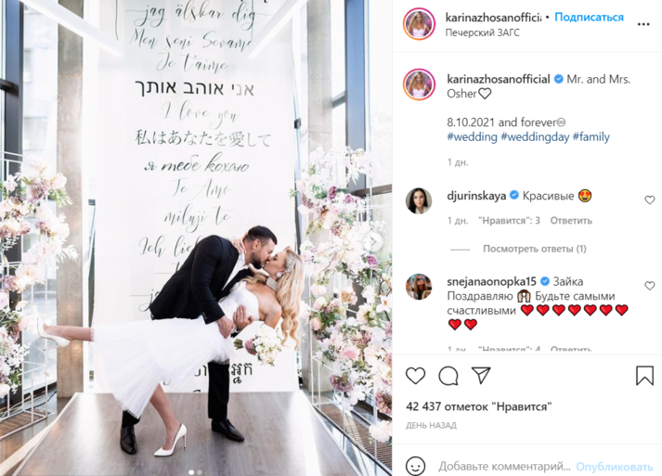
Task: Like snejanaonopka15's comment with the heart
Action: pyautogui.click(x=649, y=286)
